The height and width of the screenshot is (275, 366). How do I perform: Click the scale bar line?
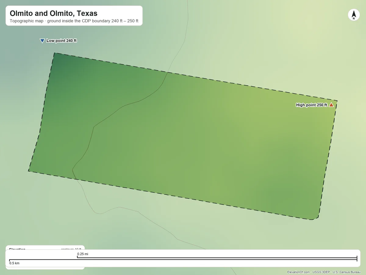click(x=183, y=259)
